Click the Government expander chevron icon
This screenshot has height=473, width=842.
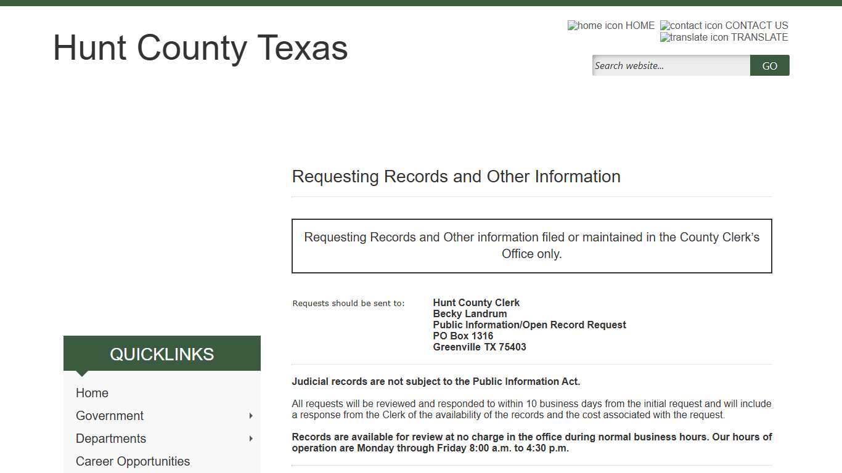[251, 416]
